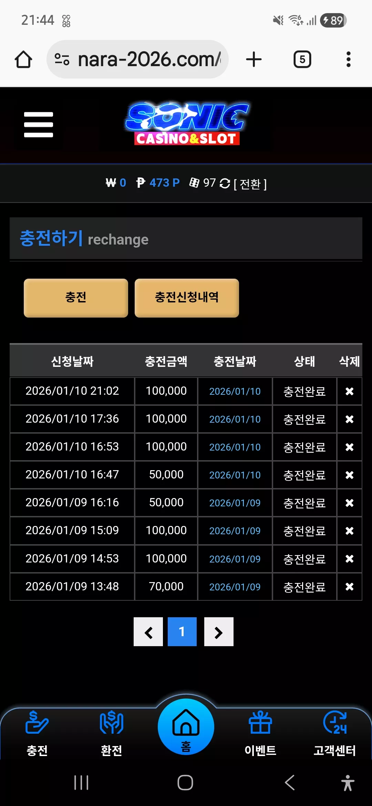
Task: Open 이벤트 gift icon
Action: [260, 733]
